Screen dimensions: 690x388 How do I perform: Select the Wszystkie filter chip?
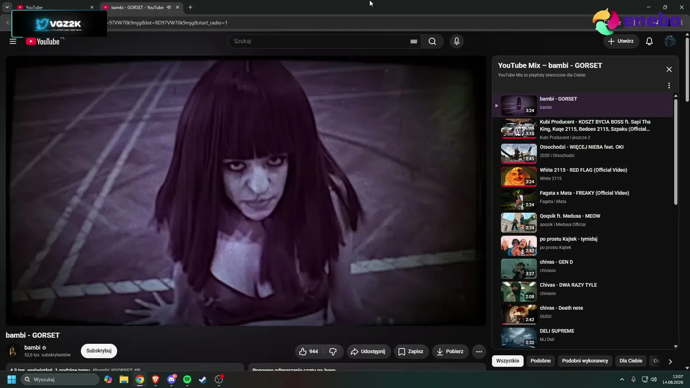pos(508,361)
